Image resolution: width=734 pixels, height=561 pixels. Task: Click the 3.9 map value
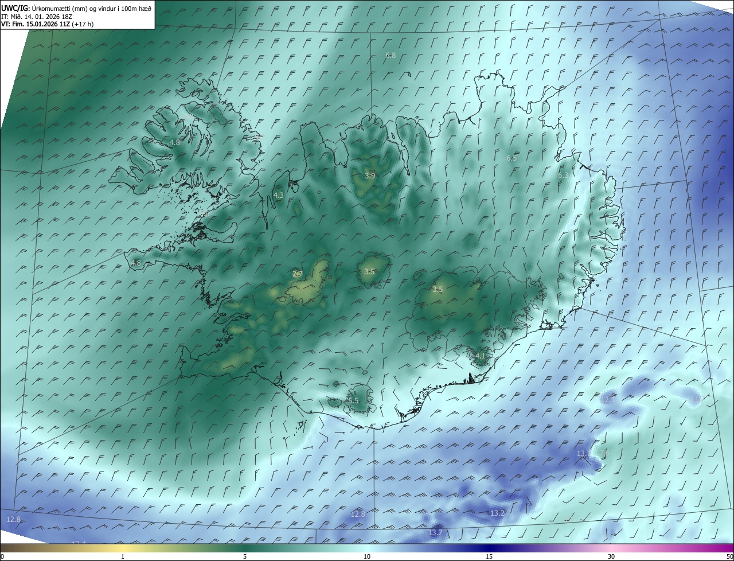370,176
